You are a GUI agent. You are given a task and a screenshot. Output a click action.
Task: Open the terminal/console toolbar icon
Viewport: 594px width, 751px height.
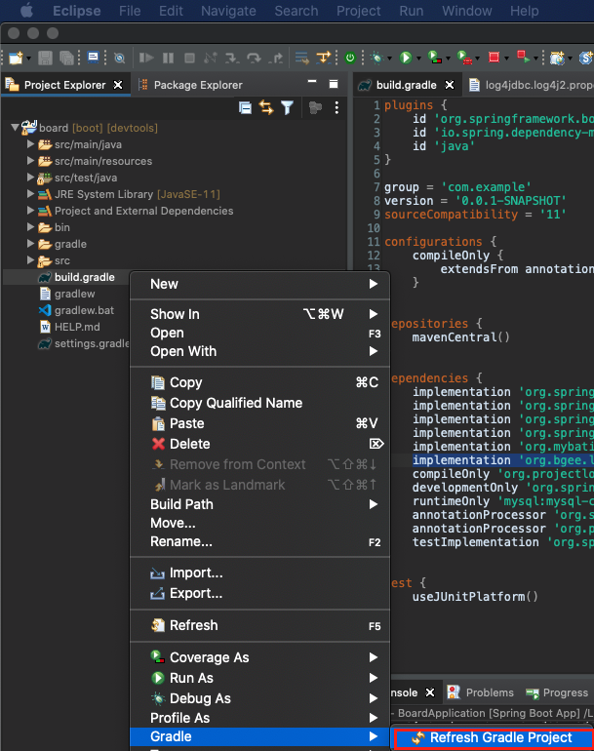click(x=94, y=58)
